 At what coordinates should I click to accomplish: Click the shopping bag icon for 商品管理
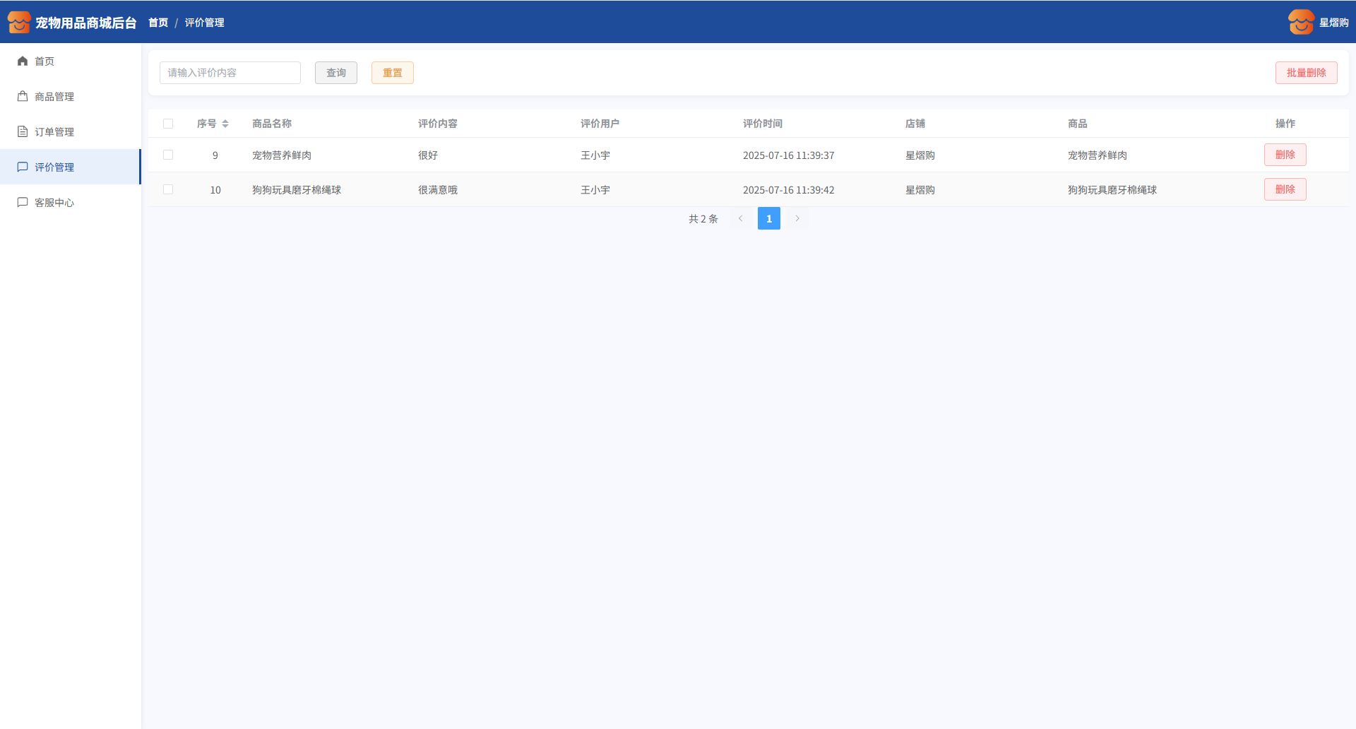23,97
